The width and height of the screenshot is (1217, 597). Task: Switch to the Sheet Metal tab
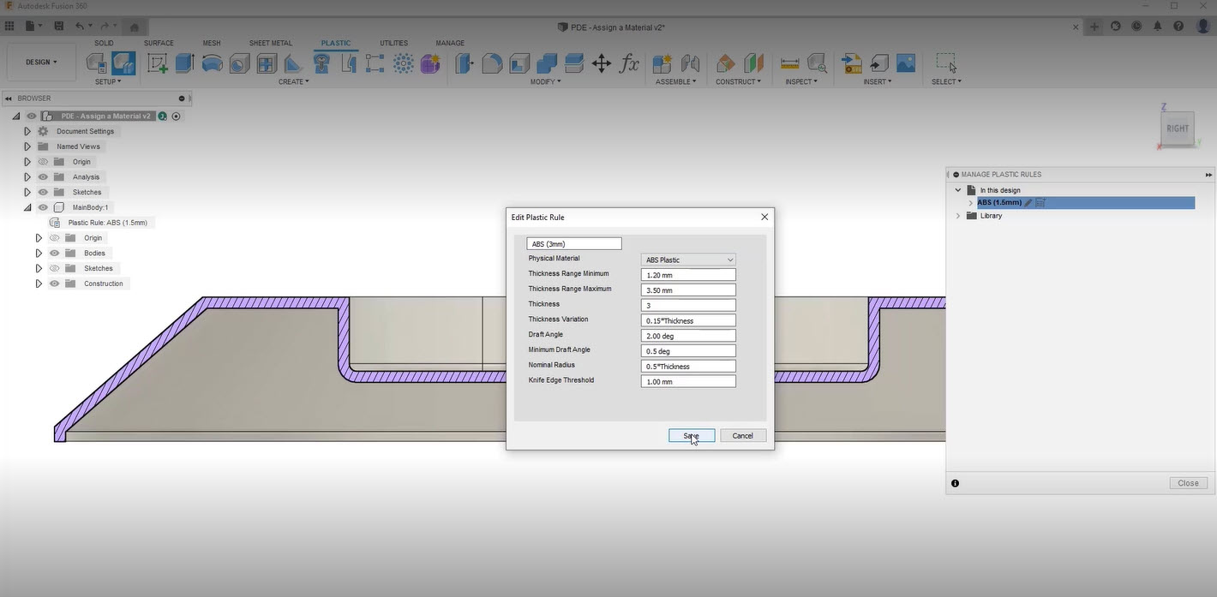[x=270, y=43]
